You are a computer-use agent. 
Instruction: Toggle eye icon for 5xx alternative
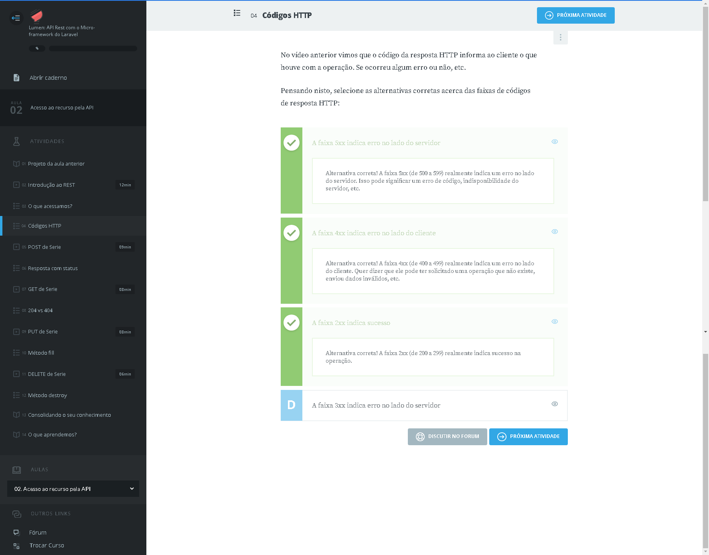[x=555, y=142]
